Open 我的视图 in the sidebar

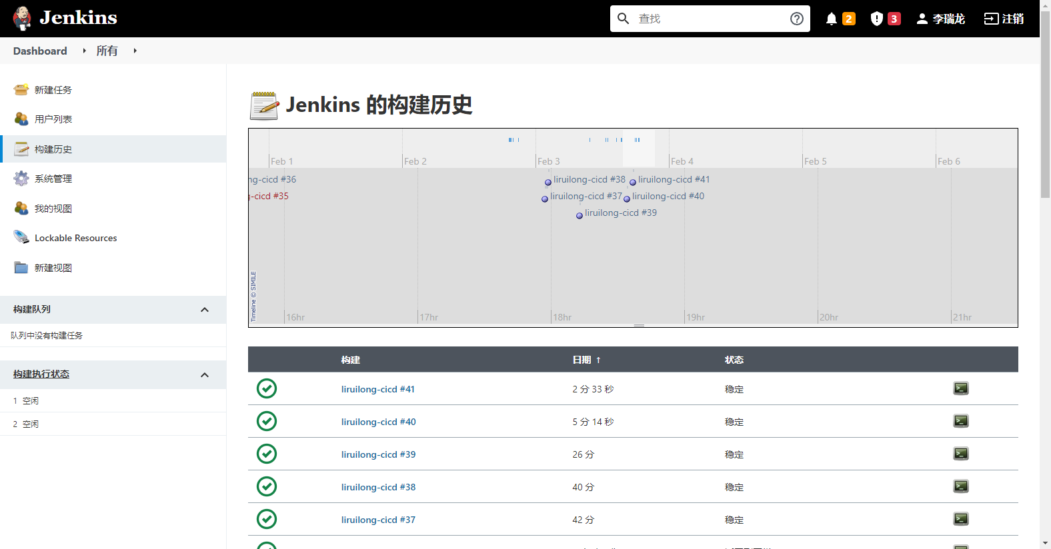pos(53,209)
